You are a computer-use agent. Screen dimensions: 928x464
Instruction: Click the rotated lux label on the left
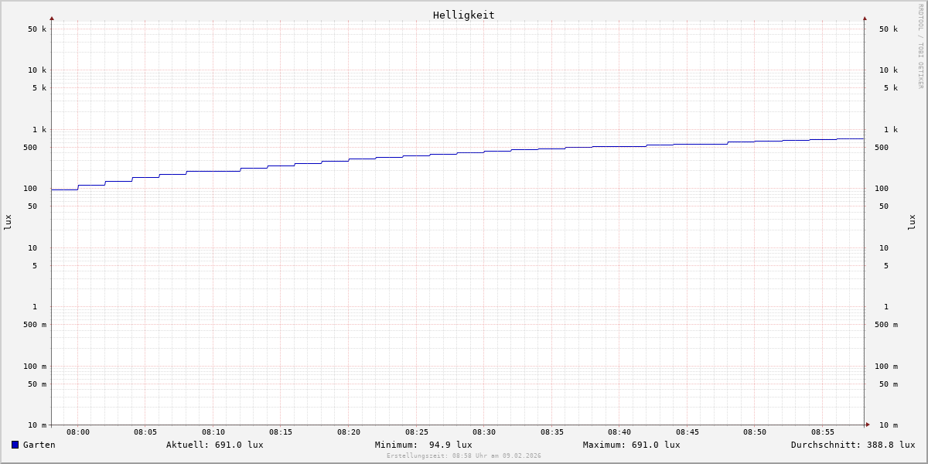[8, 222]
